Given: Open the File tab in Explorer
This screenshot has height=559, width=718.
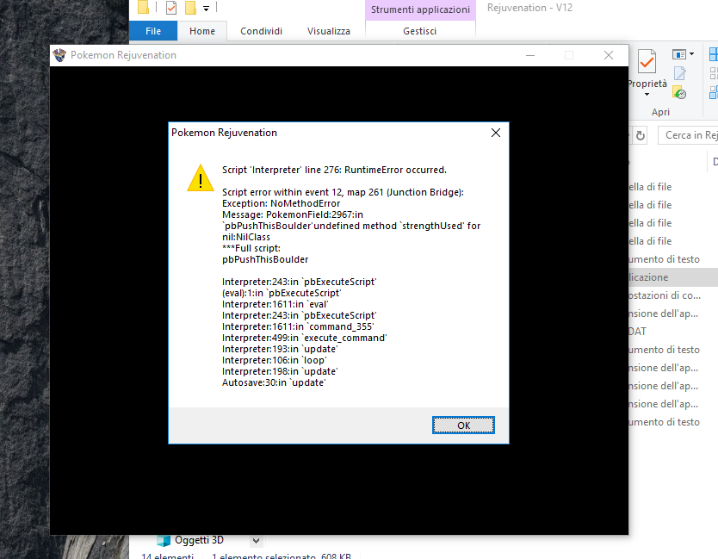Looking at the screenshot, I should point(153,31).
